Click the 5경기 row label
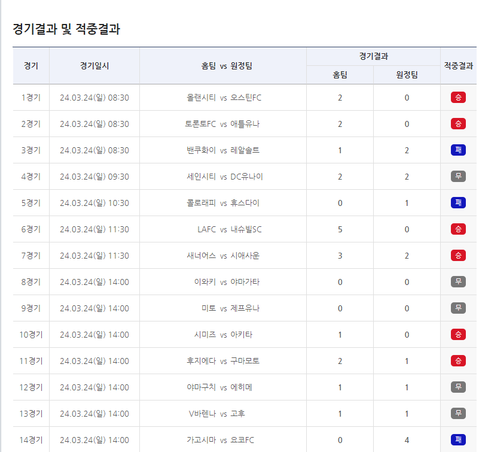 coord(31,203)
